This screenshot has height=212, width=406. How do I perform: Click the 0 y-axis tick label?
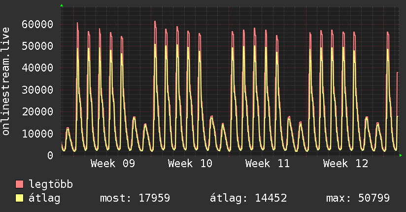click(x=50, y=155)
